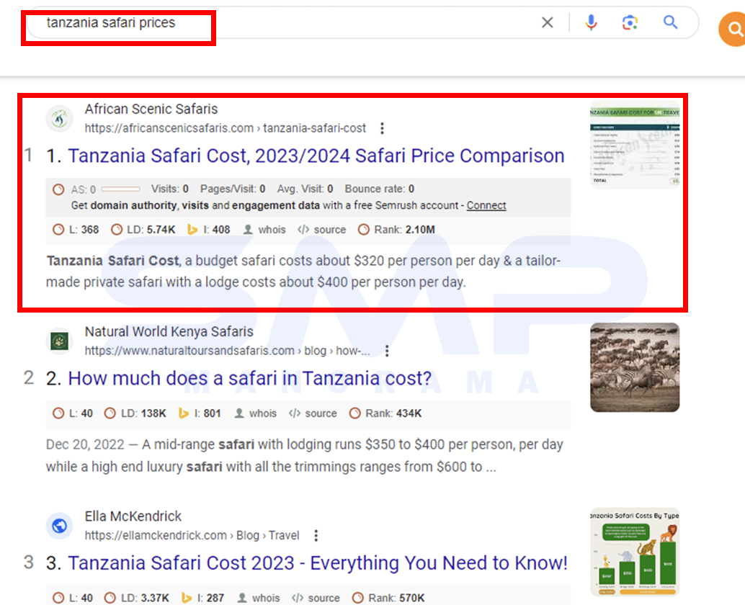Click LD: 5.74K metric in first result
This screenshot has height=605, width=745.
143,230
